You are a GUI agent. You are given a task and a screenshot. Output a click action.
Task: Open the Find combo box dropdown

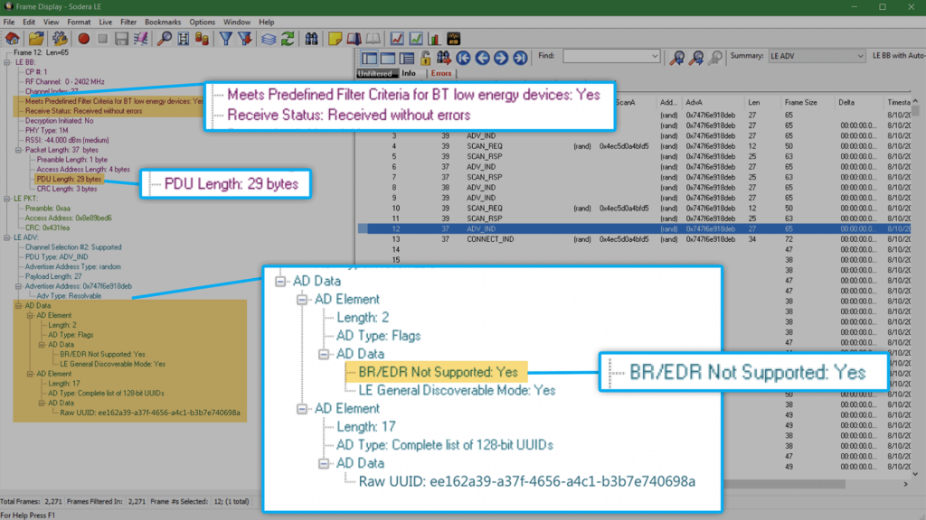point(655,56)
